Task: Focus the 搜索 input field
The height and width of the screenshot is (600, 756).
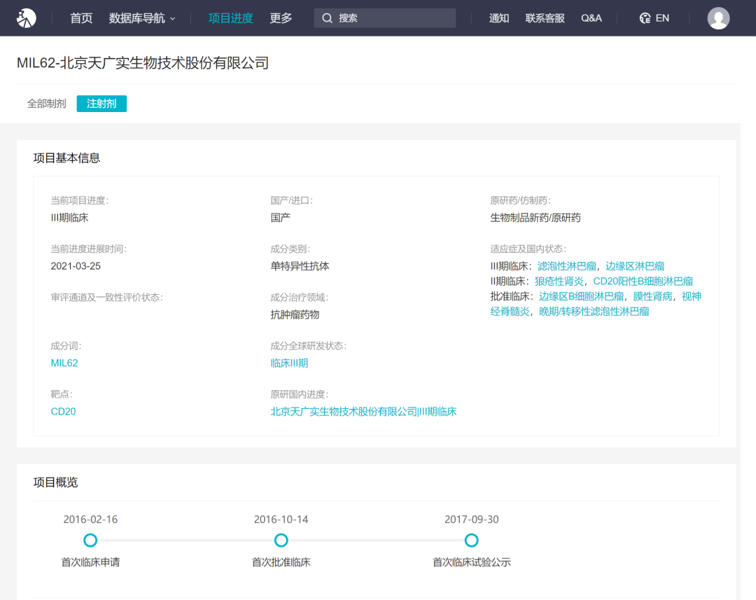Action: pos(385,18)
